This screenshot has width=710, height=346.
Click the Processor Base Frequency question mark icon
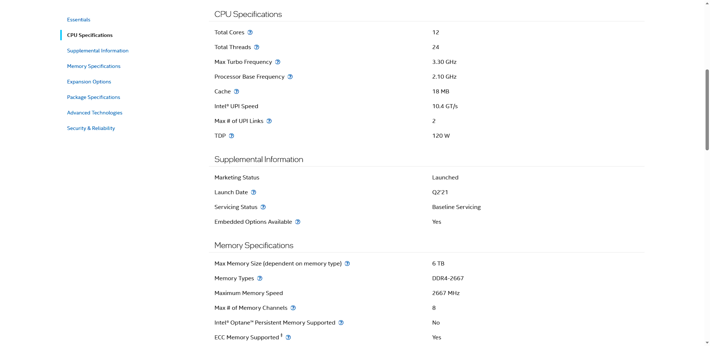[290, 77]
